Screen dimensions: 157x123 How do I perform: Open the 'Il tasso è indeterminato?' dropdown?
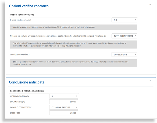124,20
